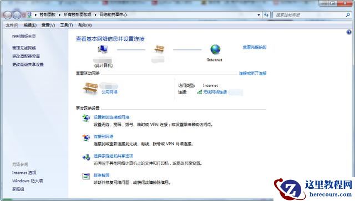Click the address bar control panel icon

click(29, 15)
